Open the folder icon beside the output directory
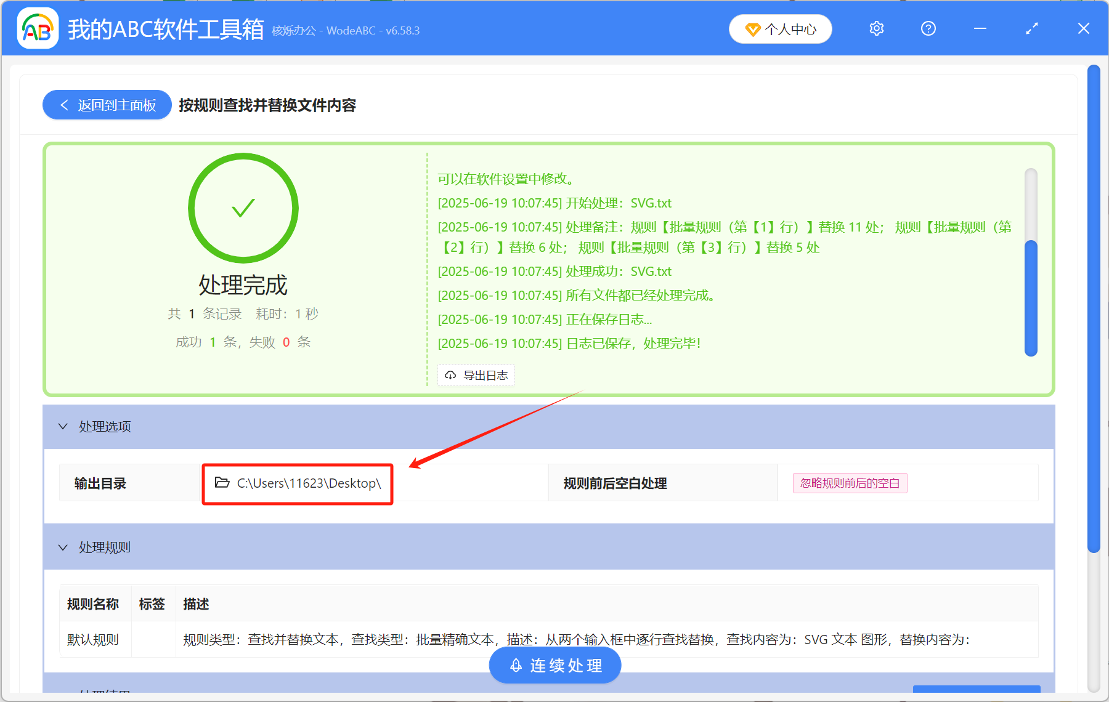Screen dimensions: 1109x702 tap(222, 483)
